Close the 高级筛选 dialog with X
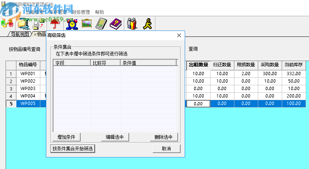 pos(179,35)
